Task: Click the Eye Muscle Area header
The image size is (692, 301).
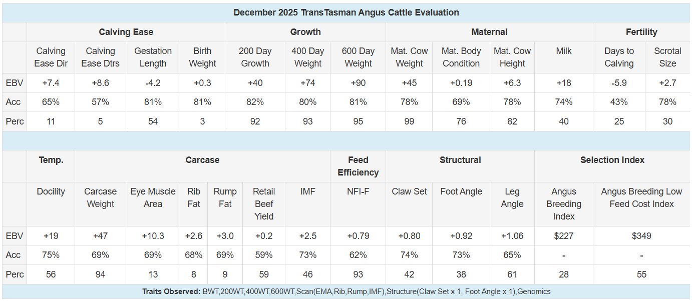Action: click(153, 197)
